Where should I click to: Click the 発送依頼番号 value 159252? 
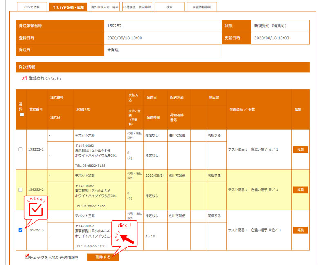point(114,26)
